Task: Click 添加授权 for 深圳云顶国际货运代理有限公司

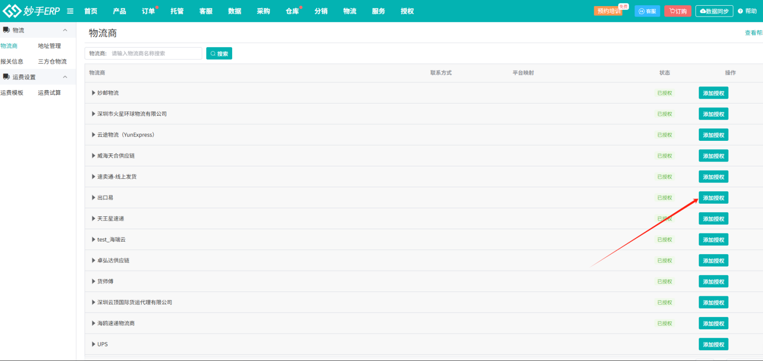Action: click(713, 302)
